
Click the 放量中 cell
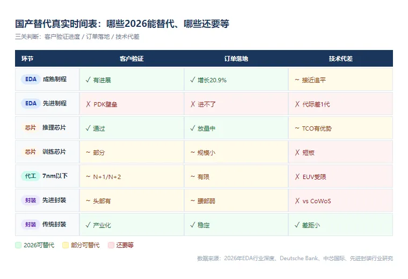[236, 128]
